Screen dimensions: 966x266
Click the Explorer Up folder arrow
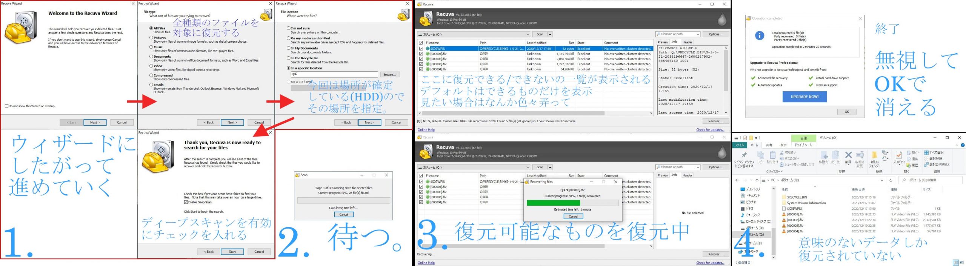click(x=757, y=180)
